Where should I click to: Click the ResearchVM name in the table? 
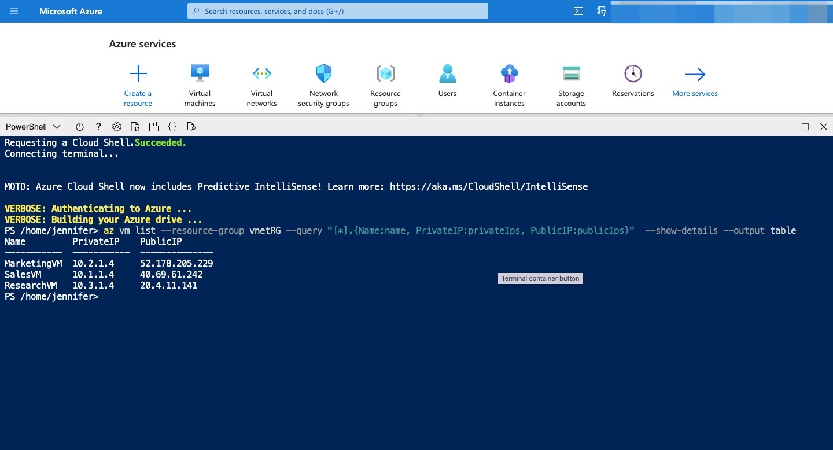(x=31, y=285)
